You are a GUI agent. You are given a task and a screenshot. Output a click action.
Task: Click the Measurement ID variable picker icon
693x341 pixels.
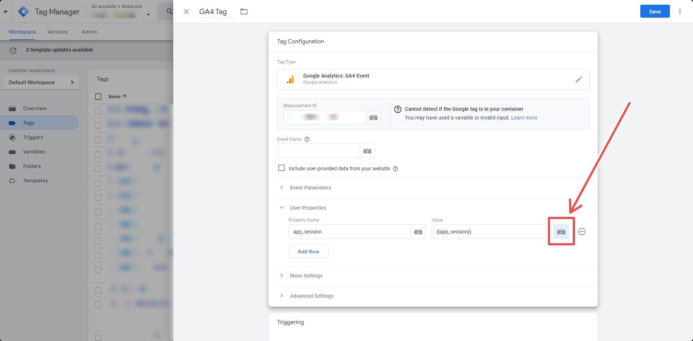tap(374, 117)
